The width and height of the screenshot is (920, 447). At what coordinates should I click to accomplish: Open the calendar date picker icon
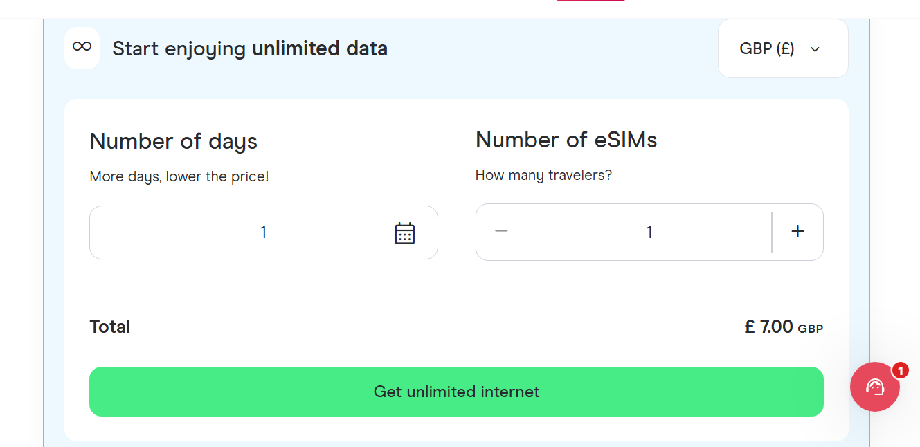pyautogui.click(x=404, y=232)
